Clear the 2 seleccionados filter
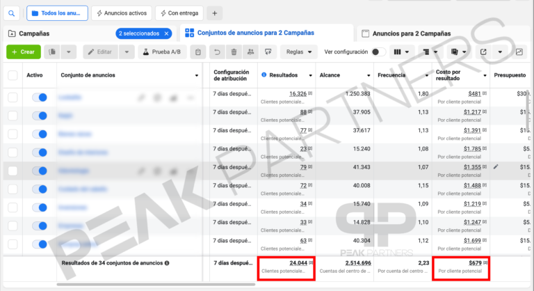This screenshot has width=534, height=291. point(166,33)
